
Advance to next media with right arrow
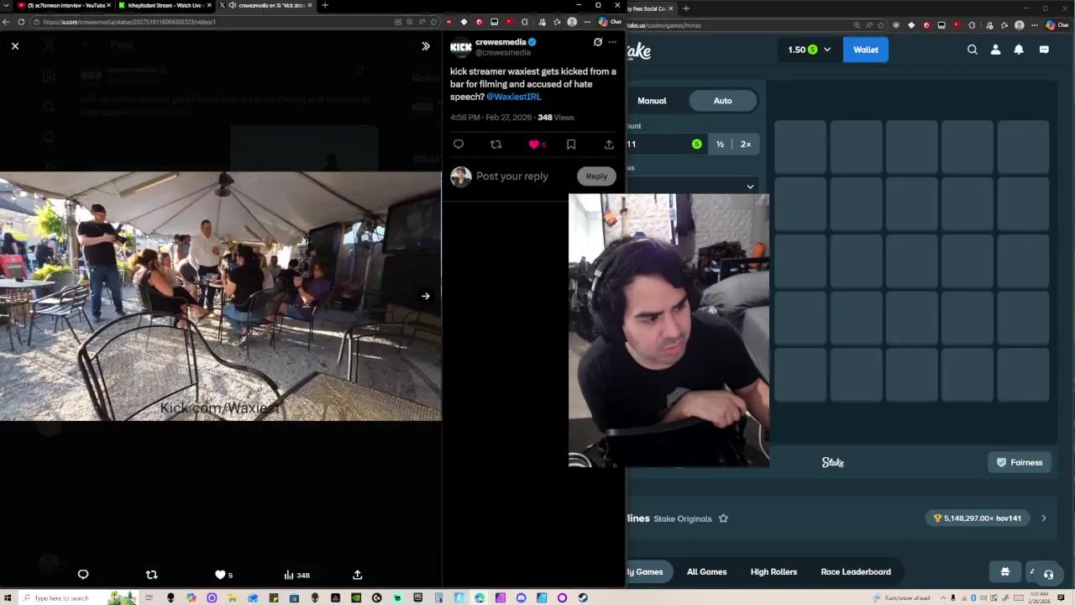(426, 296)
